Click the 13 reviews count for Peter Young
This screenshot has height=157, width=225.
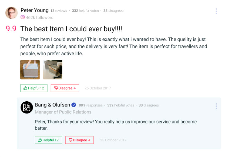pyautogui.click(x=58, y=11)
